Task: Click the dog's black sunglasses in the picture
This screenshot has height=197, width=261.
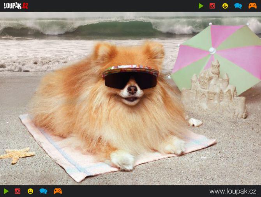Action: tap(130, 81)
